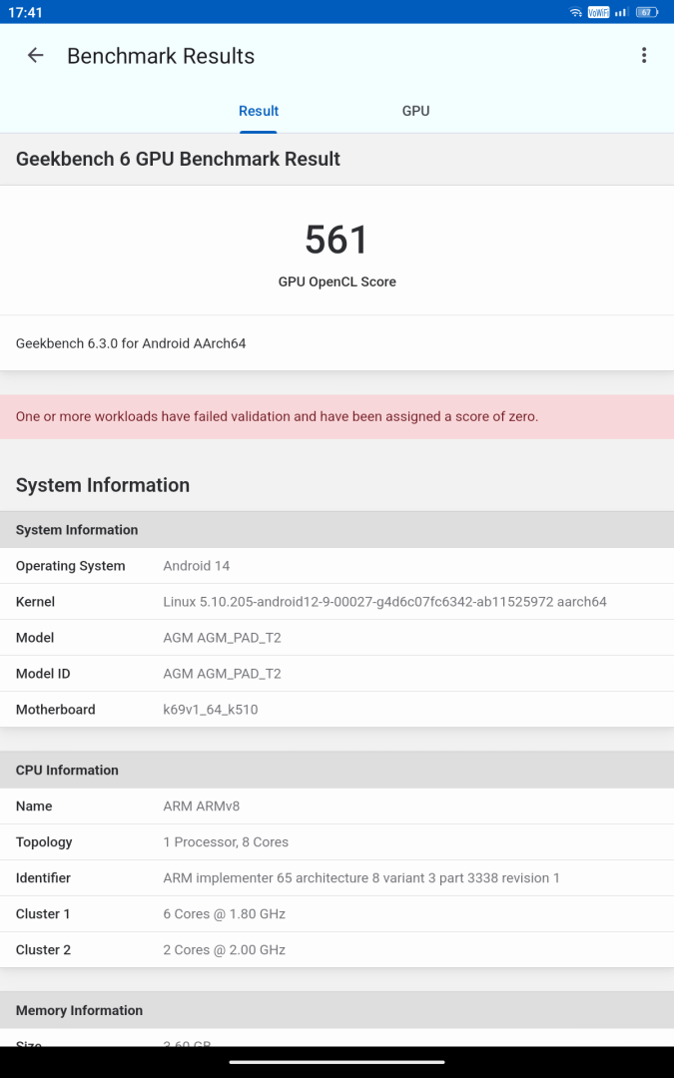Tap the k69v1_64_k510 motherboard value

[211, 710]
